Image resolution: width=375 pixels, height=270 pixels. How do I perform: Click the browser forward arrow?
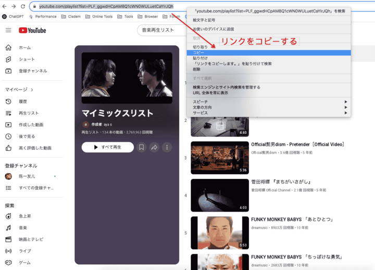coord(14,6)
